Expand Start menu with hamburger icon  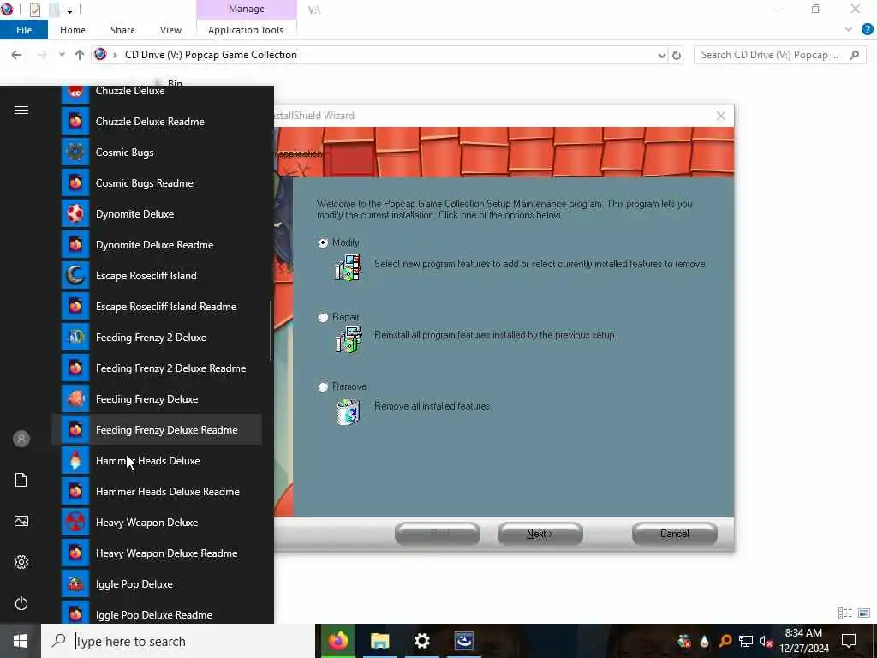coord(21,111)
